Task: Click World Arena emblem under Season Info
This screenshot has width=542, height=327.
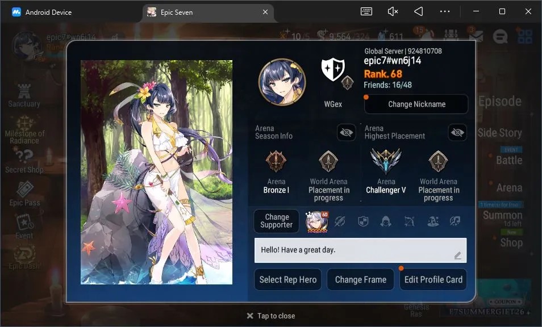Action: coord(328,161)
